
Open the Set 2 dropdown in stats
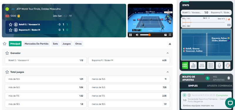(206, 18)
